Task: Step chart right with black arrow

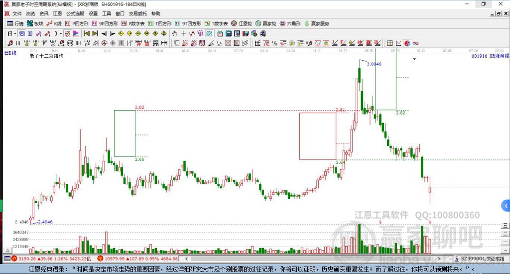Action: coord(112,33)
